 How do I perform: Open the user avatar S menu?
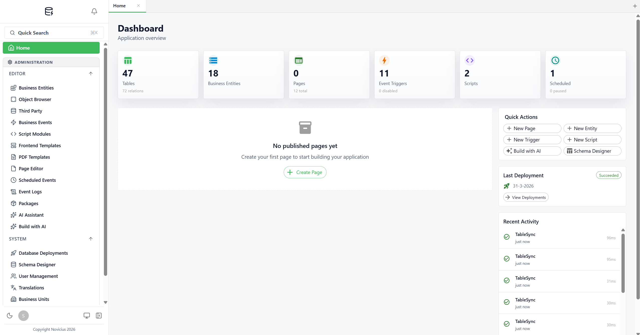tap(24, 315)
